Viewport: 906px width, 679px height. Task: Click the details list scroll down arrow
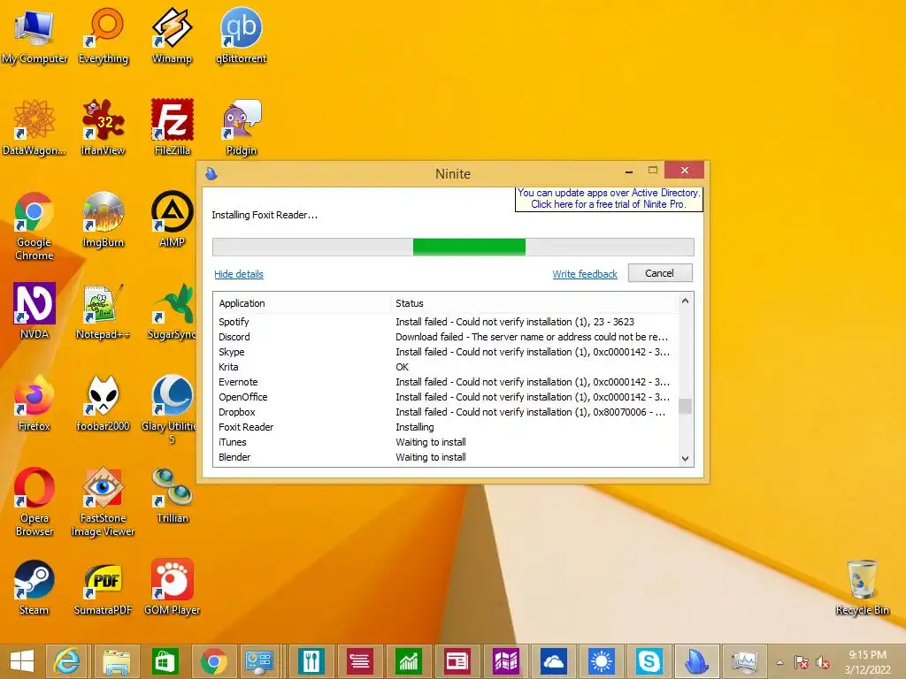tap(686, 459)
